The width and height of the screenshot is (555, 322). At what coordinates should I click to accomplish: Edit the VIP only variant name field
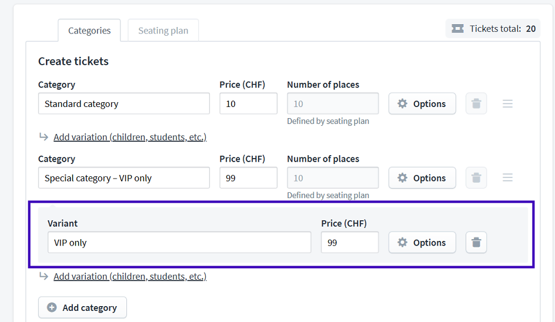click(179, 243)
